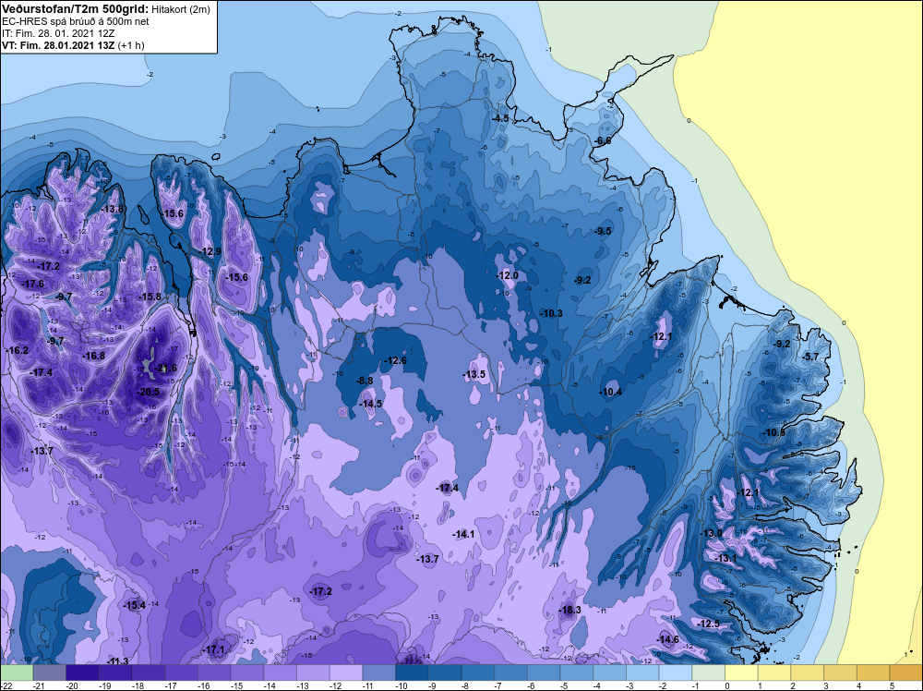
Task: Click the -12.0 temperature label
Action: pyautogui.click(x=508, y=275)
